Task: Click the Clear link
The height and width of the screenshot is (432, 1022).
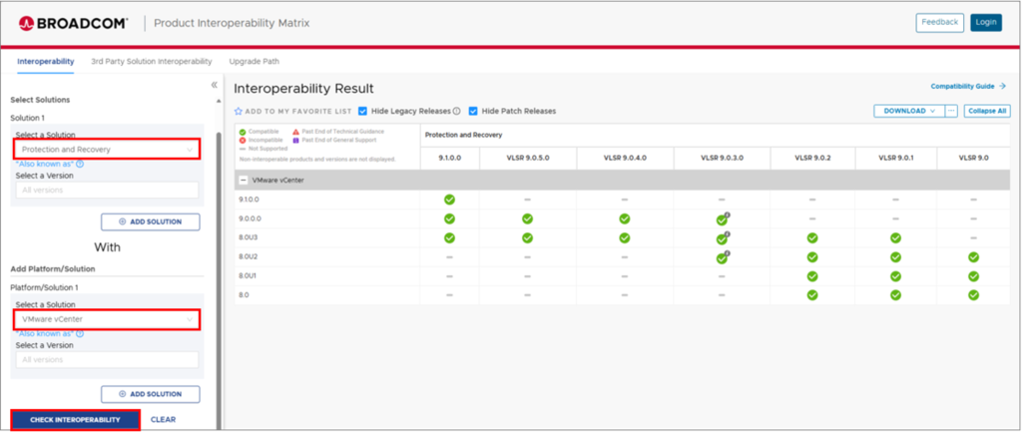Action: pos(163,420)
